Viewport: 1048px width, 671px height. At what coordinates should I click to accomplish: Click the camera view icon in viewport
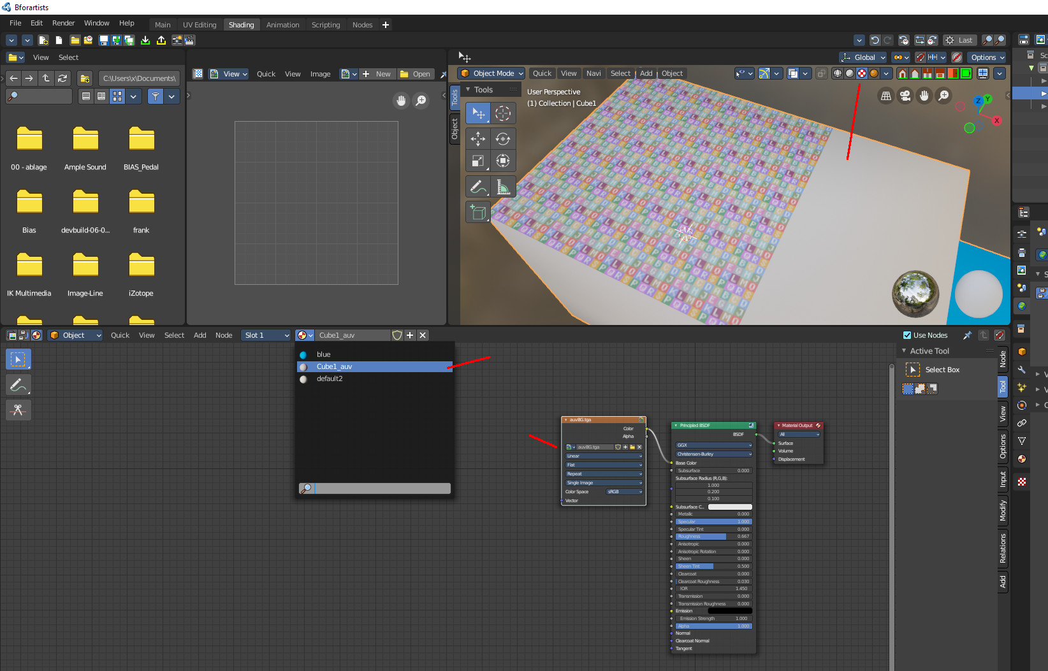[x=905, y=96]
